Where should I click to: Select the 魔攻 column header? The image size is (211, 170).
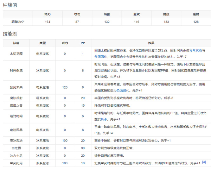click(137, 14)
